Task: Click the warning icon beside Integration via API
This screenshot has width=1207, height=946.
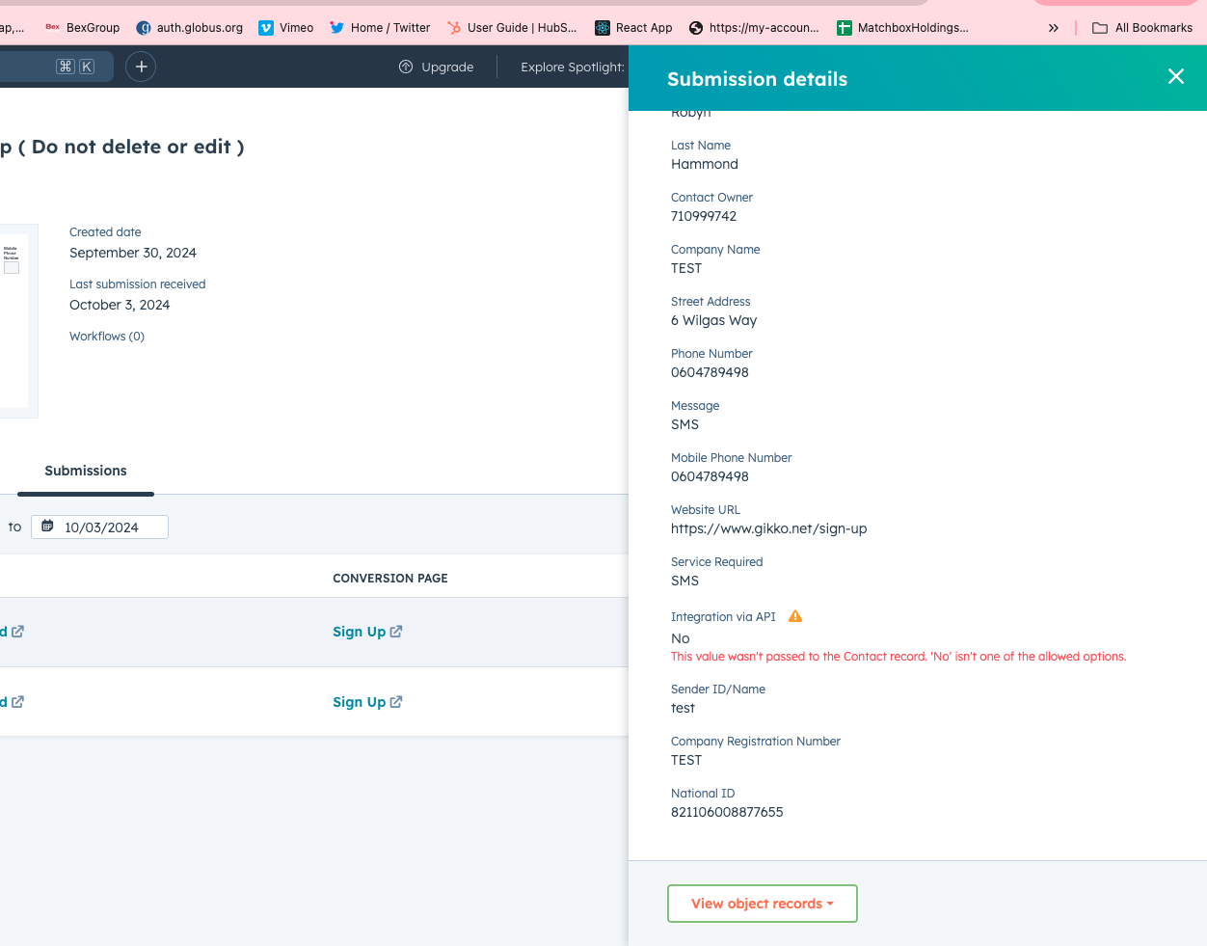Action: [795, 616]
